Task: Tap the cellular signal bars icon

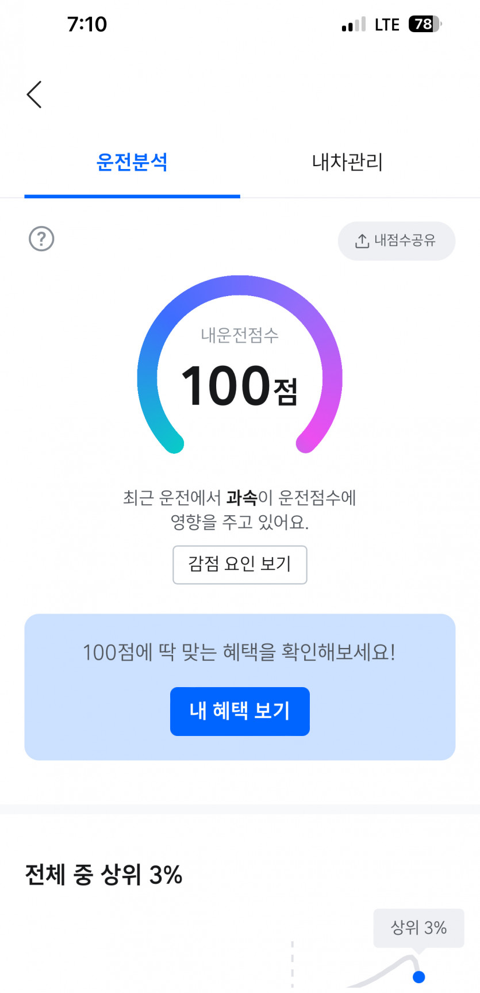Action: [x=354, y=25]
